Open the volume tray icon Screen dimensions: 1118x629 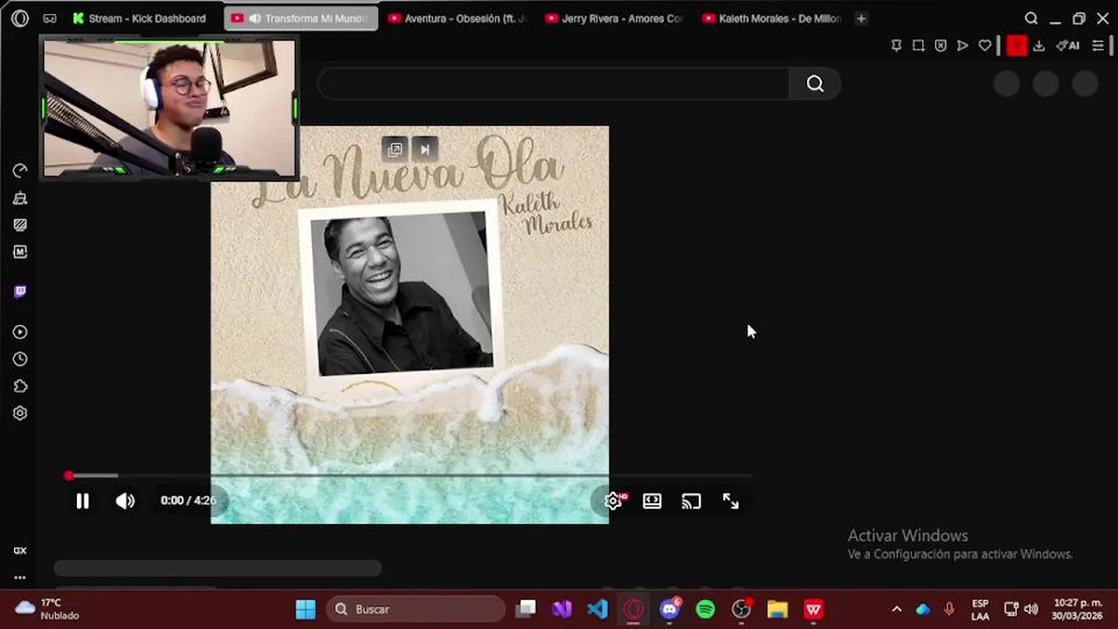[x=1032, y=609]
